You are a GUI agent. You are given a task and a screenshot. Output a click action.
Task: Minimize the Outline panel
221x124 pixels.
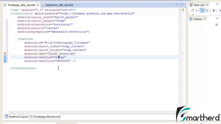[x=217, y=18]
